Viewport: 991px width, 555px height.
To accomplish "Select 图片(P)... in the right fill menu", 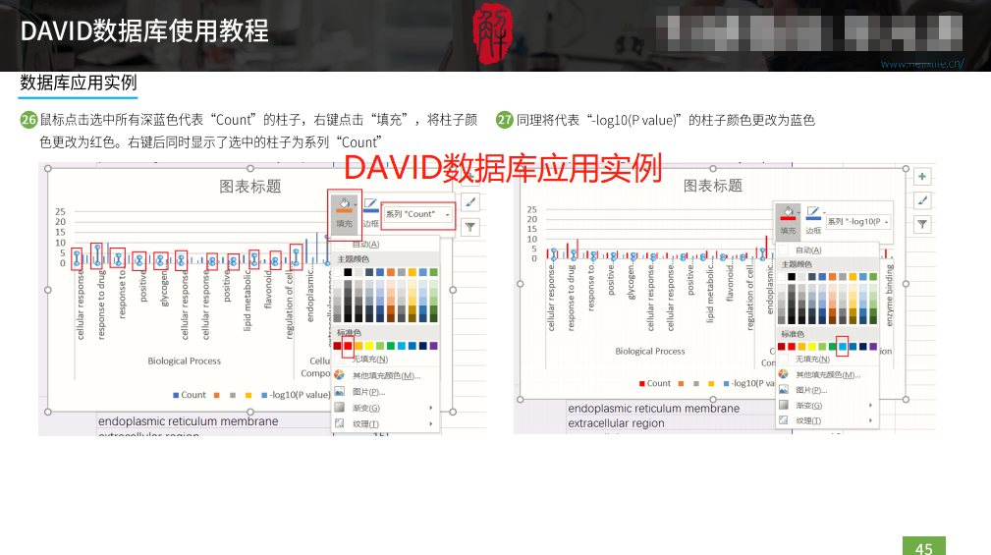I will [x=811, y=390].
